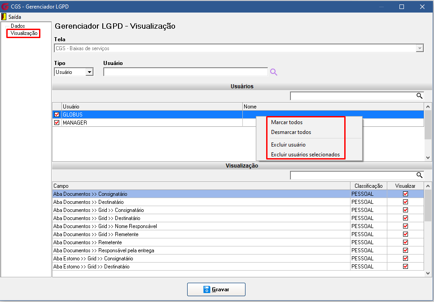This screenshot has width=434, height=302.
Task: Select the GLOBUS user row
Action: [238, 114]
